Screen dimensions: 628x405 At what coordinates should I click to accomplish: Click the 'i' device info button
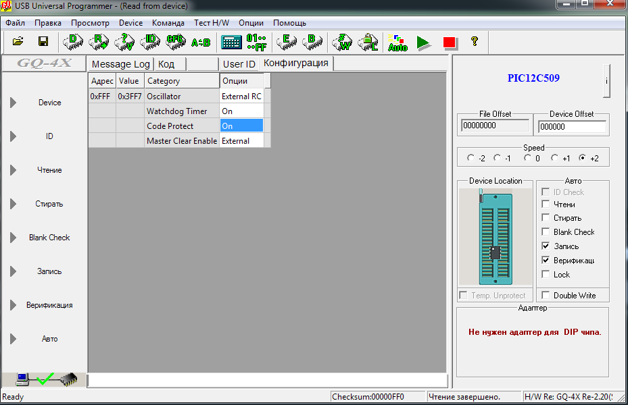607,81
